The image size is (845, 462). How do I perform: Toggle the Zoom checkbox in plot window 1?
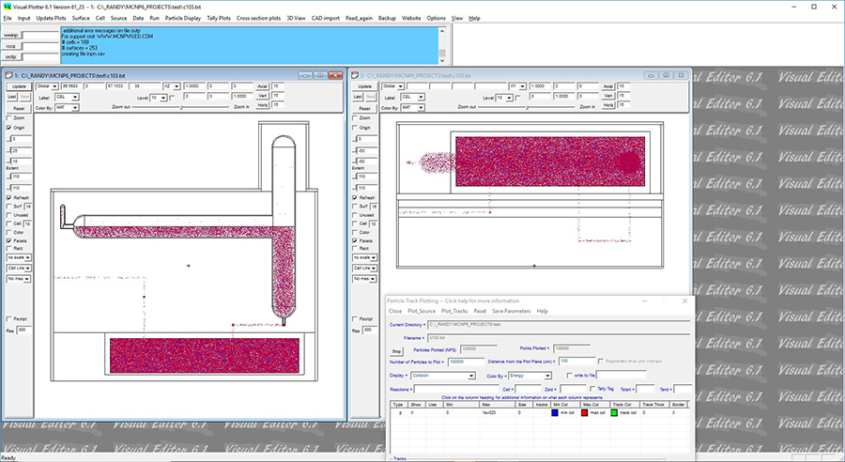(8, 117)
